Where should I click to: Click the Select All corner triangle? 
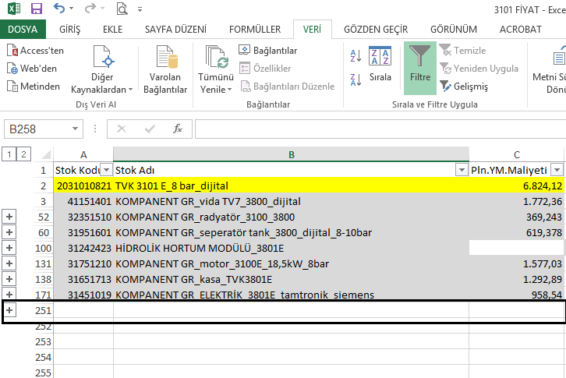point(46,155)
